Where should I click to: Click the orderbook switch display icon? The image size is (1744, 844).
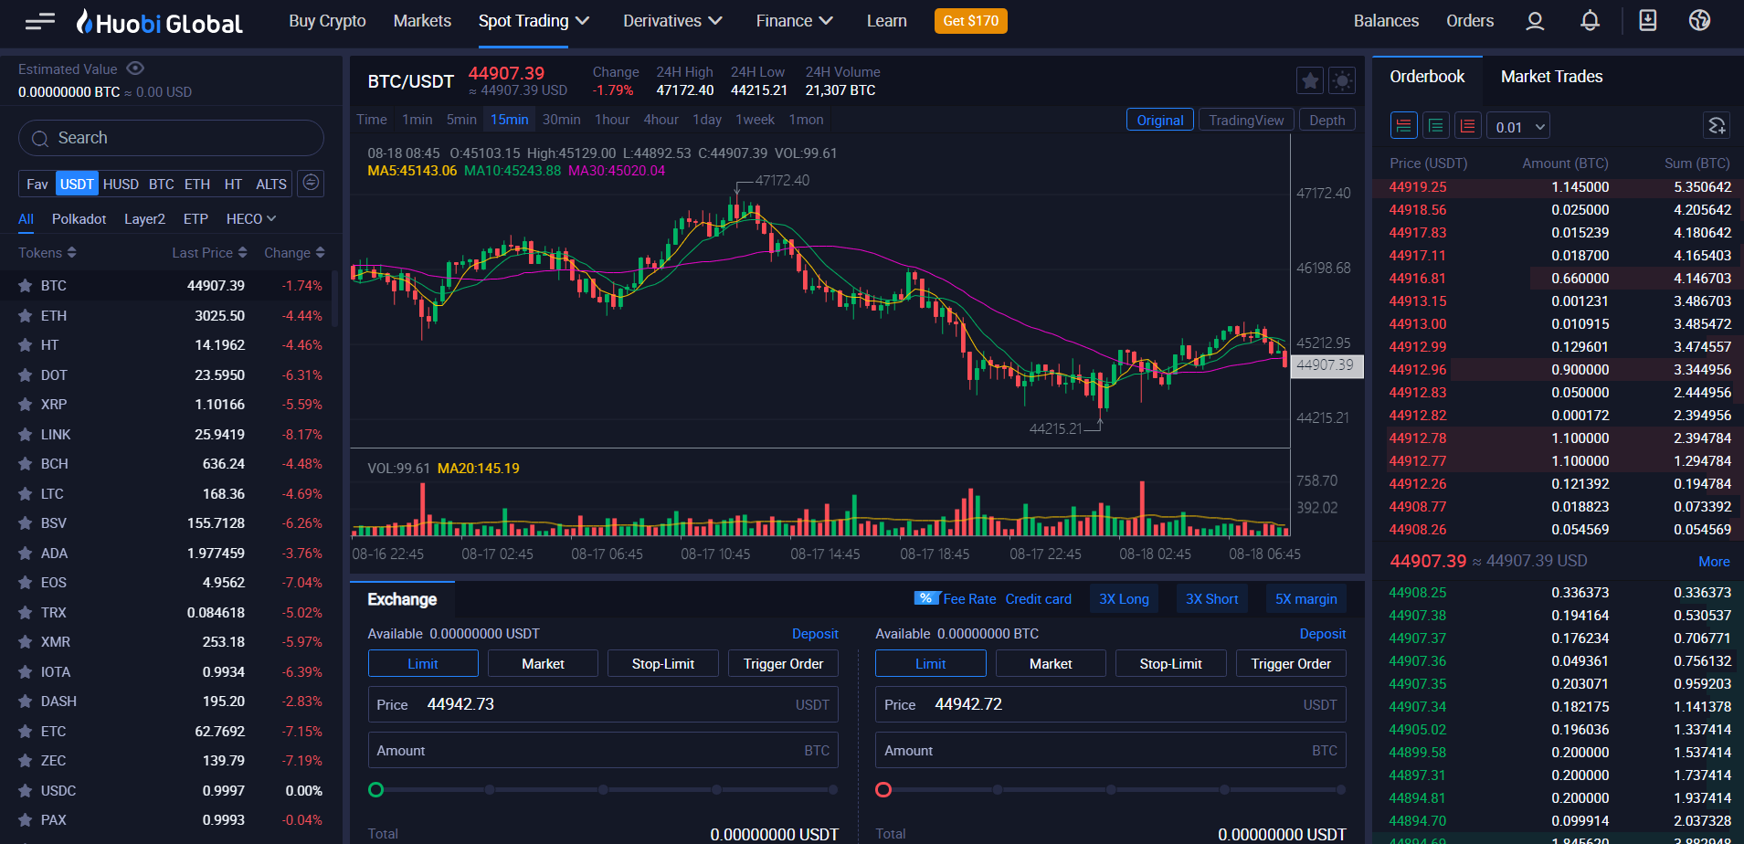[x=1717, y=126]
